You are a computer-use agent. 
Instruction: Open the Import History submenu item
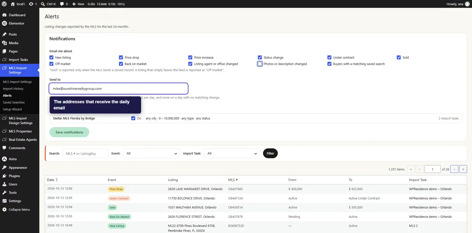[13, 89]
